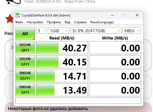This screenshot has width=153, height=112.
Task: Open the drive selector D: 0% (0/477GiB)
Action: click(96, 31)
